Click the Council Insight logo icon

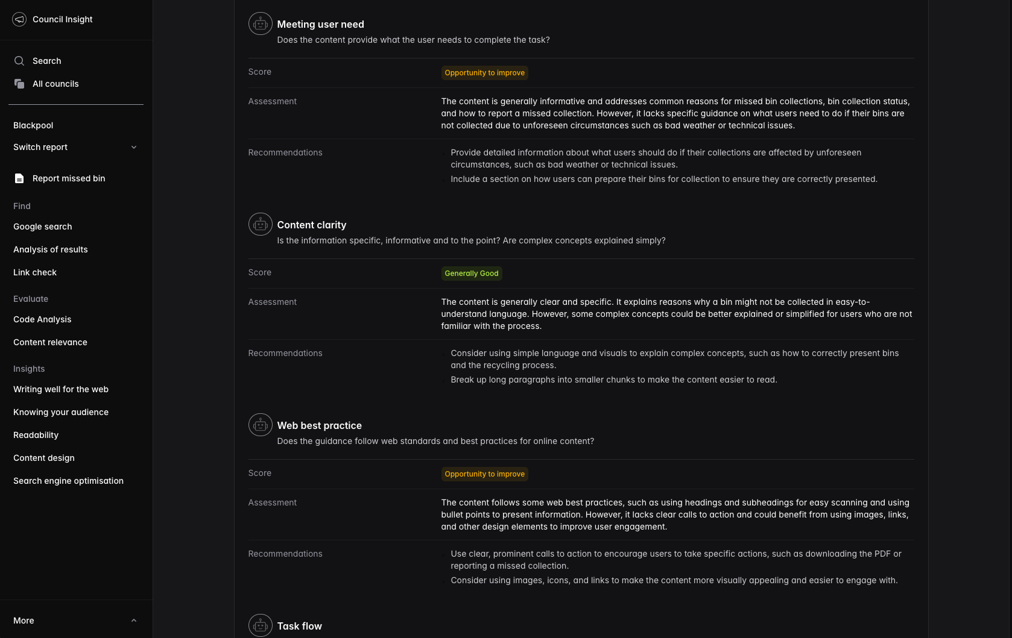point(19,19)
